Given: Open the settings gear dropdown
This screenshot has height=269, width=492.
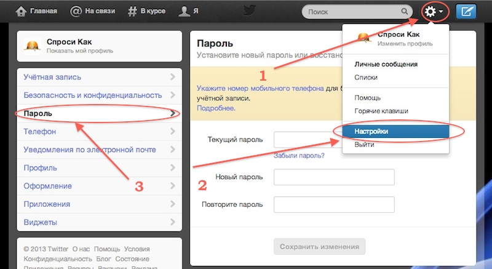Looking at the screenshot, I should click(434, 12).
